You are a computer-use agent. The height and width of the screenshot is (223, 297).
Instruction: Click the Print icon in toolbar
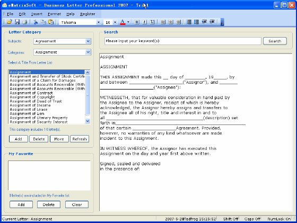(x=24, y=22)
